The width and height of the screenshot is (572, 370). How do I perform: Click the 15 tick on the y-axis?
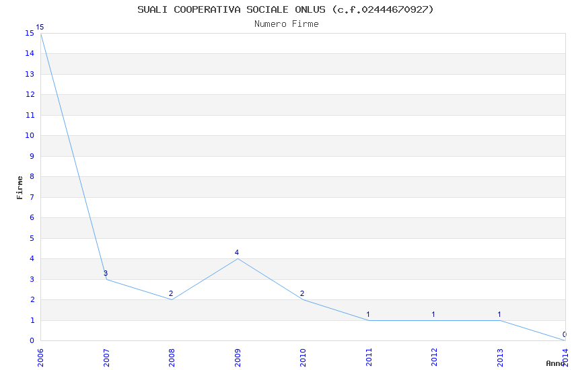coord(30,33)
